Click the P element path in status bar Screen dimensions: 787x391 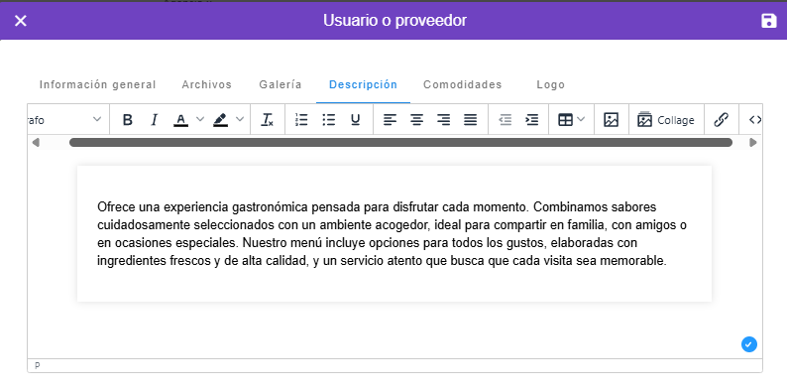pyautogui.click(x=37, y=366)
